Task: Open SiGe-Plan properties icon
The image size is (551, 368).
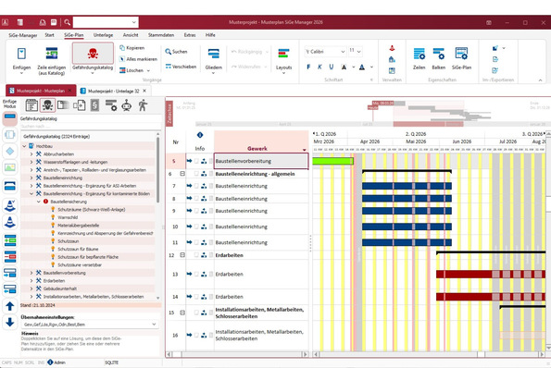Action: tap(461, 54)
